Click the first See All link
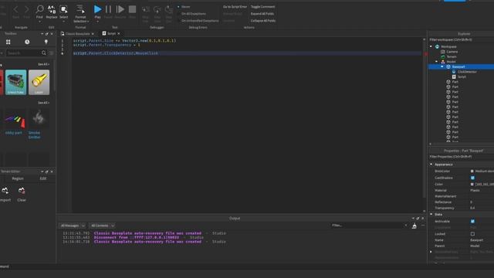Viewport: 494px width, 278px height. (43, 64)
